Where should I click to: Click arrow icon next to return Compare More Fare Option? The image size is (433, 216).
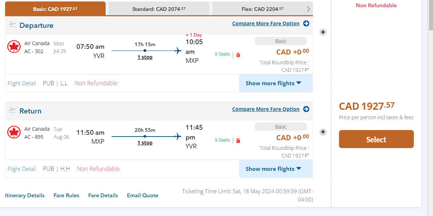[x=306, y=109]
